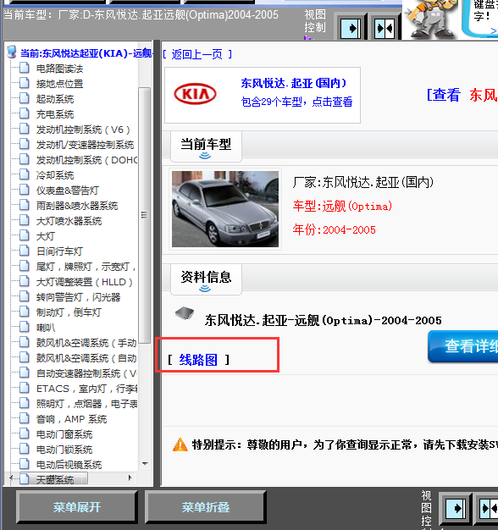The height and width of the screenshot is (530, 498).
Task: Click the page icon beside 大灯喷水器系统
Action: 24,220
